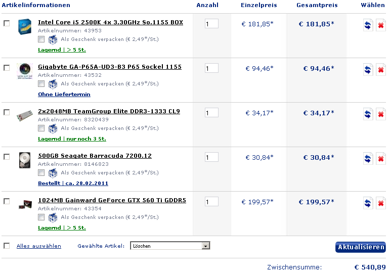Click Ohne Liefertermin availability link
Viewport: 390px width, 273px height.
(x=64, y=95)
